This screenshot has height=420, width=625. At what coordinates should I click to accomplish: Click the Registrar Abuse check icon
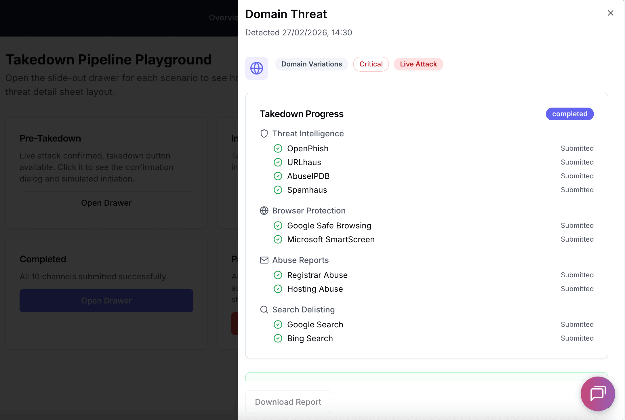tap(278, 275)
